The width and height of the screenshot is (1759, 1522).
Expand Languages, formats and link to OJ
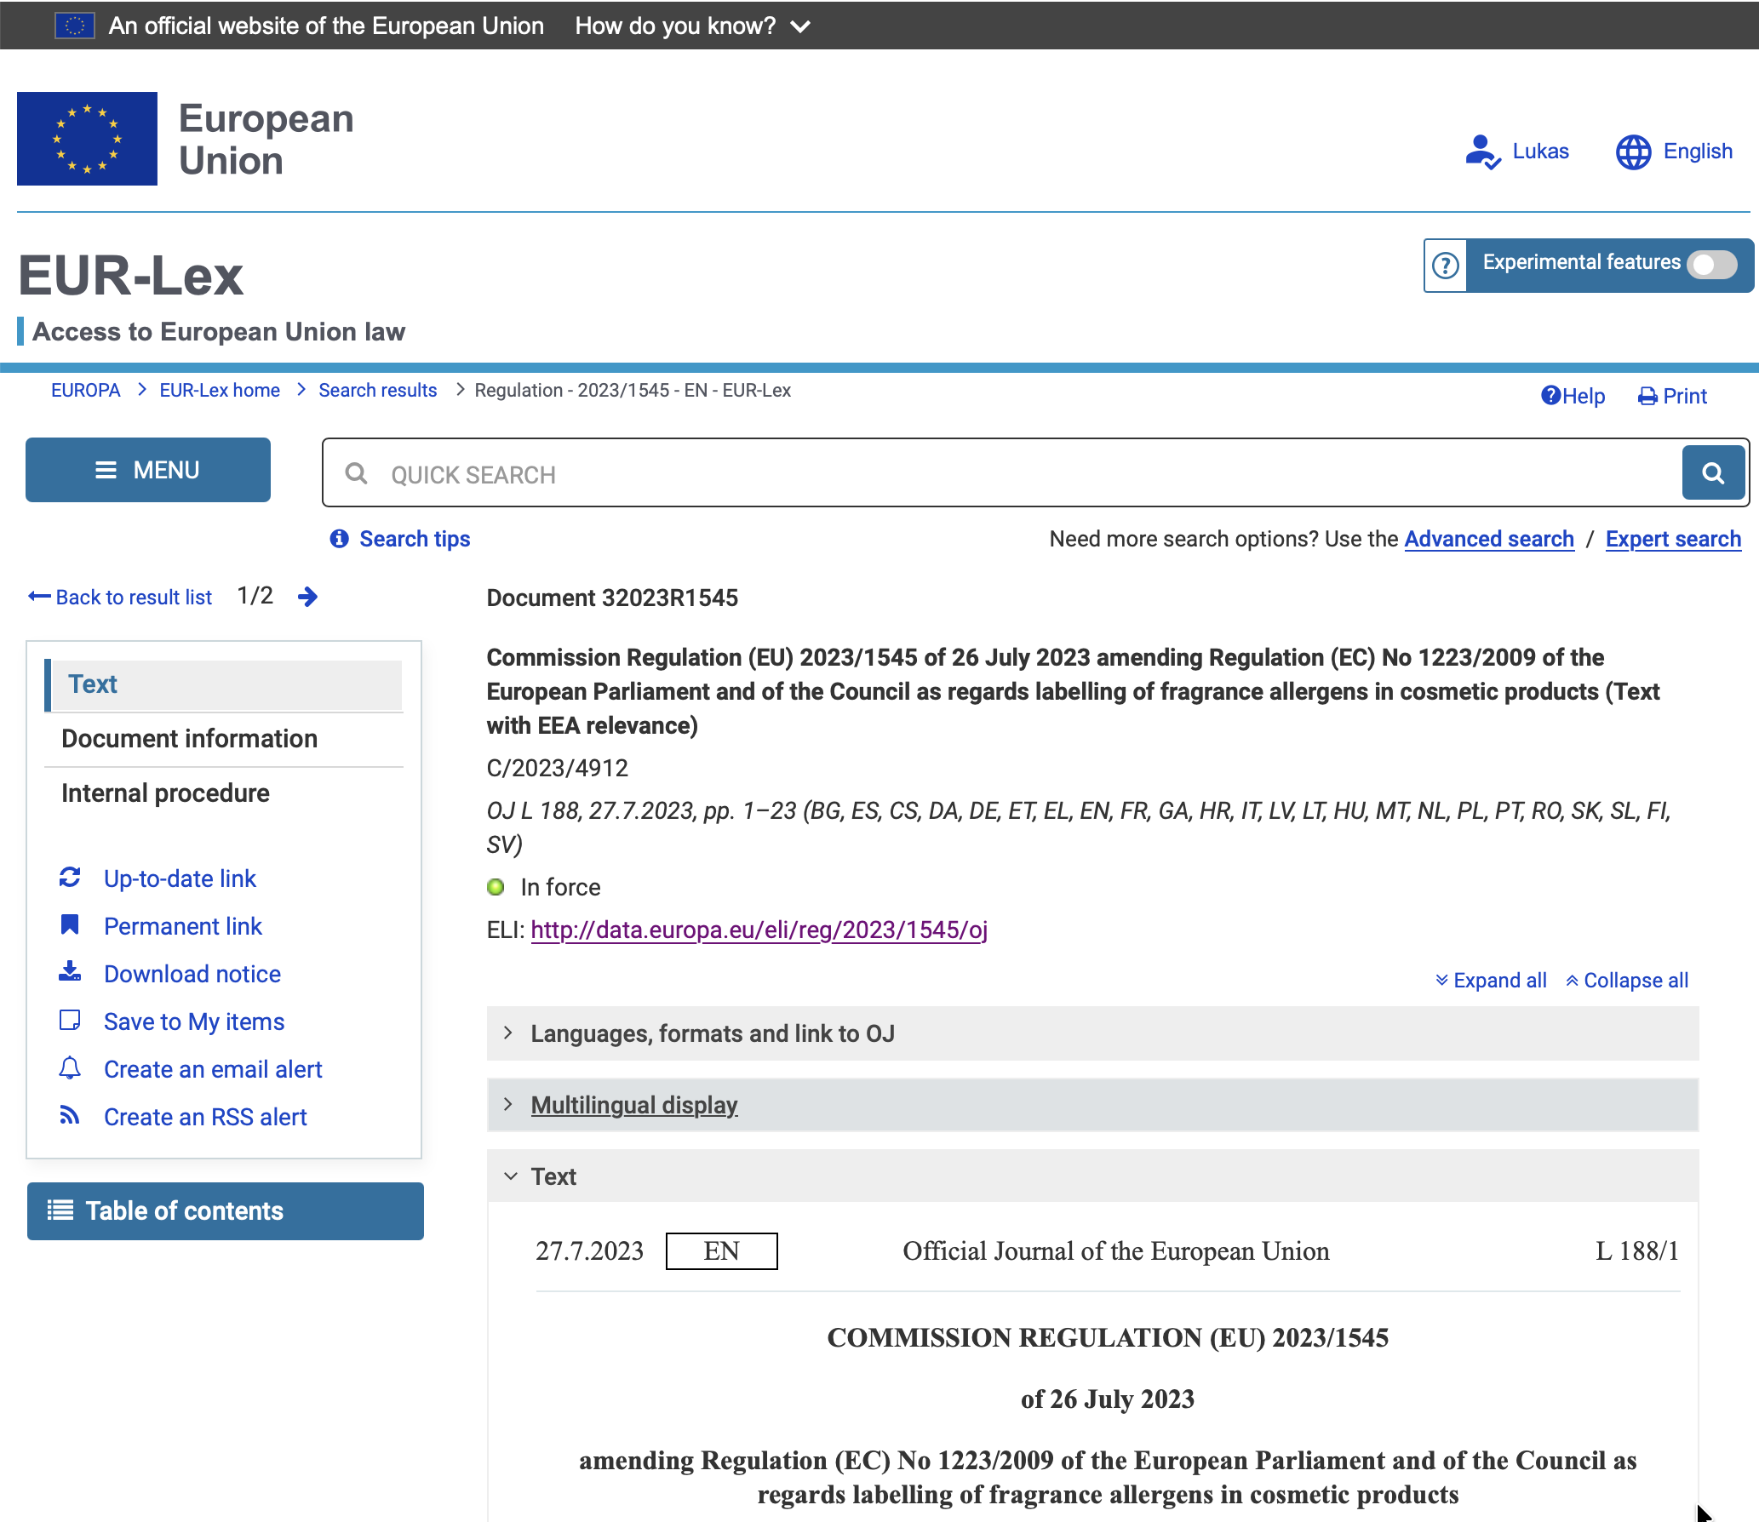pos(1093,1033)
